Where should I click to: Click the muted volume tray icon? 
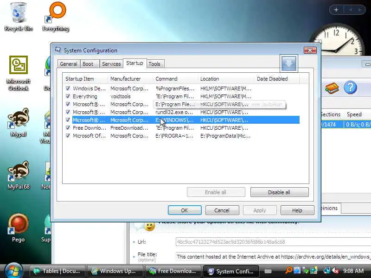click(x=335, y=271)
